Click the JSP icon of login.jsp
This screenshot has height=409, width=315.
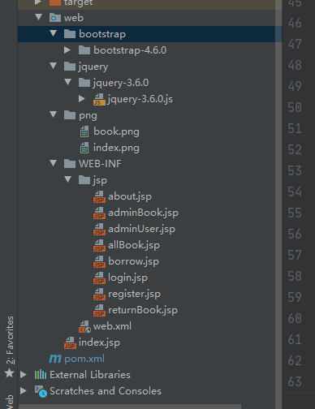[x=99, y=278]
